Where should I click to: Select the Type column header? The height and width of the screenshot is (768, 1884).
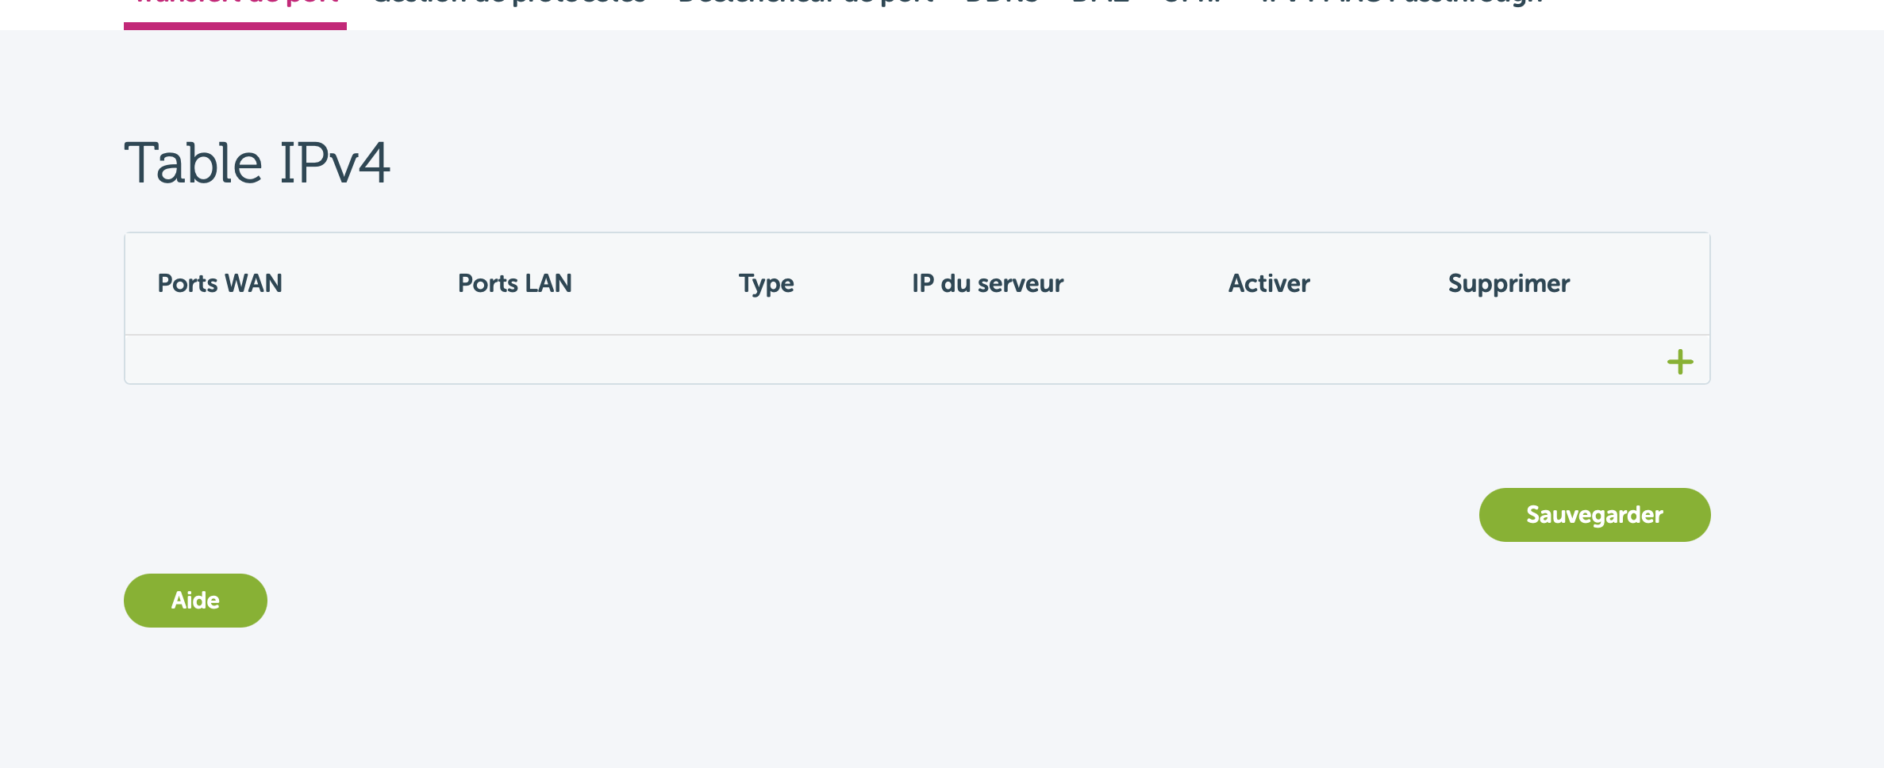766,283
